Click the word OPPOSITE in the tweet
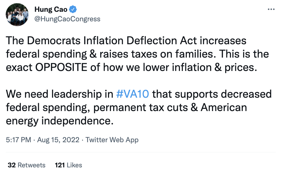Viewport: 283px width, 175px height. click(x=61, y=67)
